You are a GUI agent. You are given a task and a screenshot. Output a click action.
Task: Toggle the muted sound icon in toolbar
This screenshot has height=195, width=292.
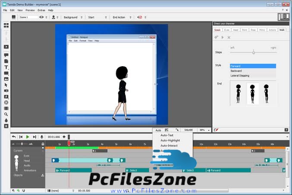pyautogui.click(x=139, y=17)
